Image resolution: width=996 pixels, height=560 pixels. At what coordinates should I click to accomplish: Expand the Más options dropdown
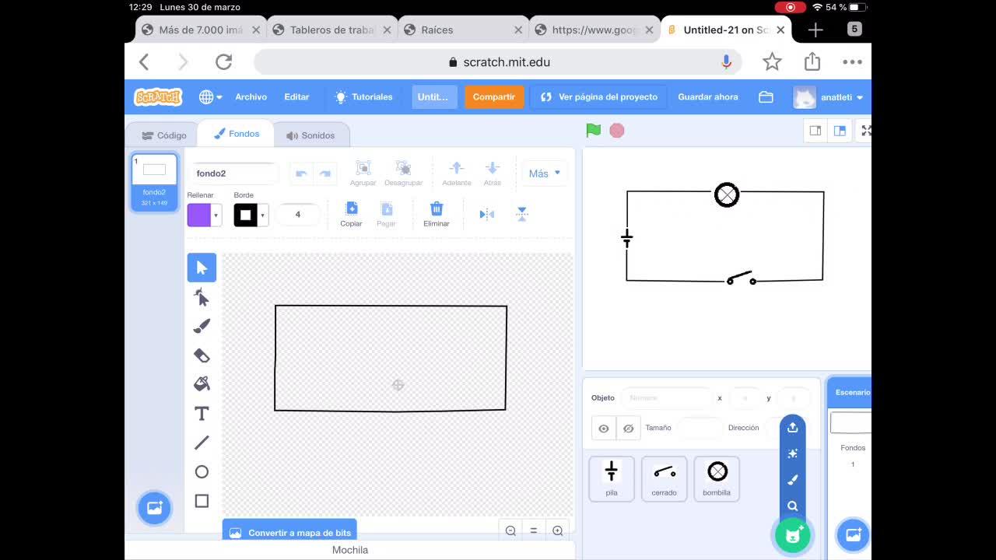[545, 173]
